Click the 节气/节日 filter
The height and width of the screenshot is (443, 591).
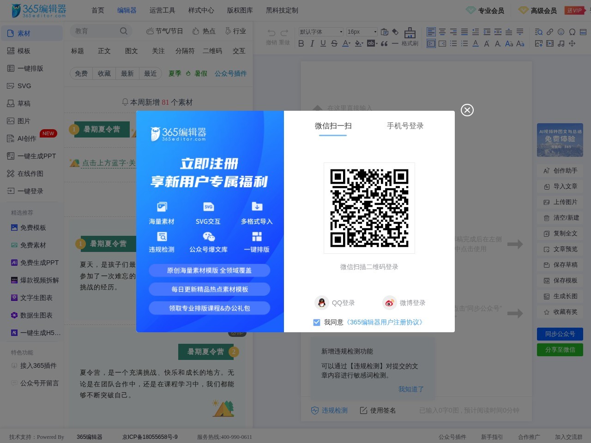point(164,31)
